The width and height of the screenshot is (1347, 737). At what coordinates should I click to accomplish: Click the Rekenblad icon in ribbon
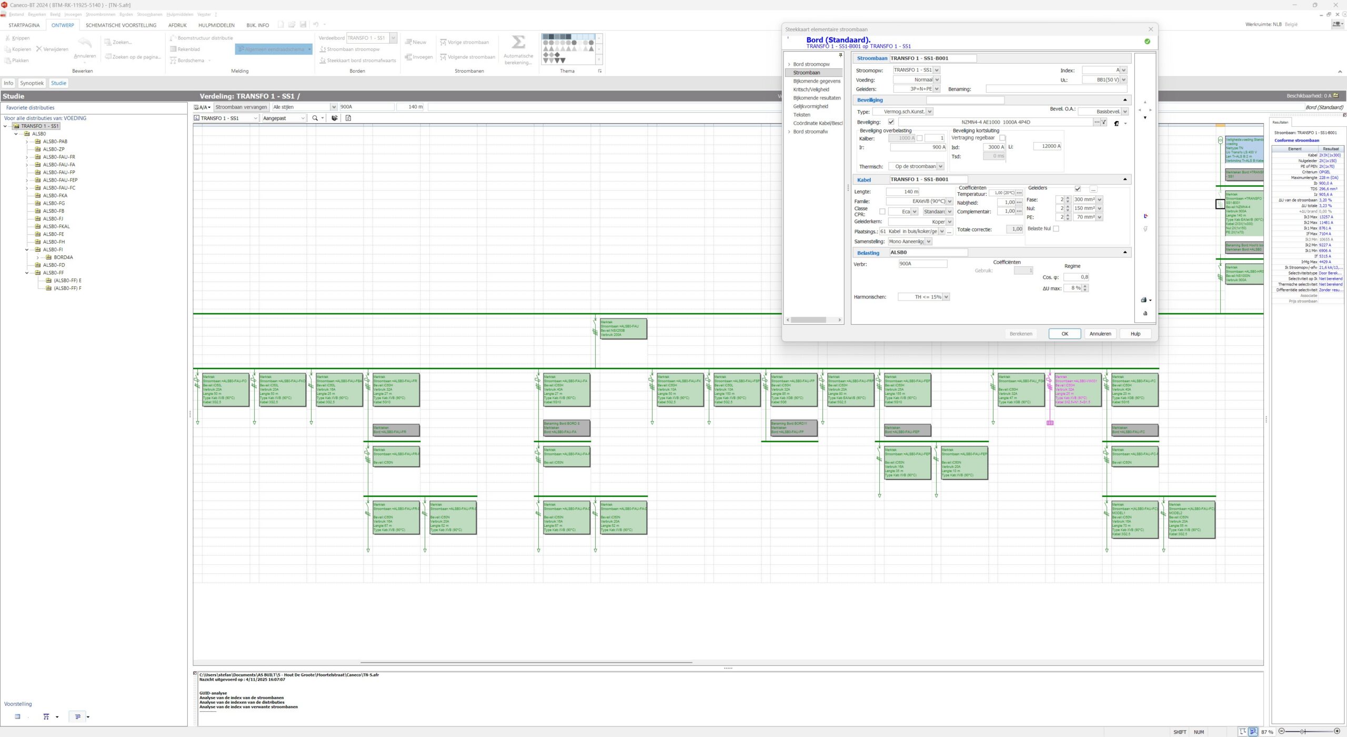173,49
